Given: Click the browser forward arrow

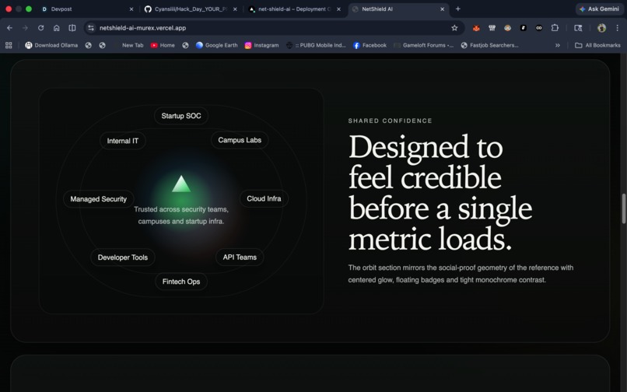Looking at the screenshot, I should tap(25, 28).
